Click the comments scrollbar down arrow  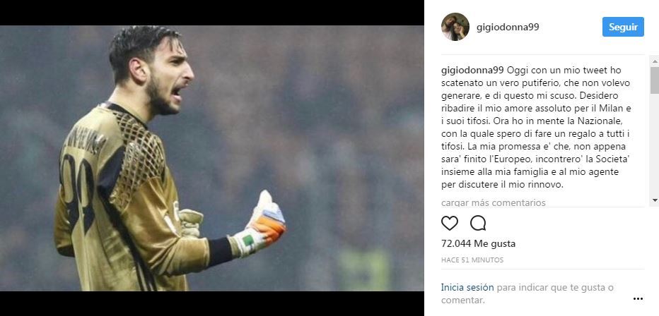pos(654,200)
